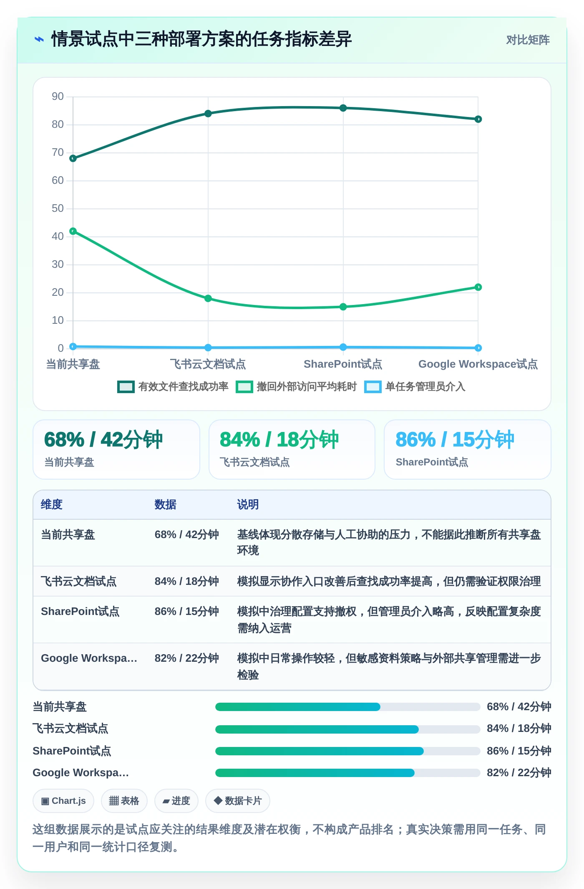
Task: Click the 68% / 42分钟 value beside progress bar
Action: 519,707
